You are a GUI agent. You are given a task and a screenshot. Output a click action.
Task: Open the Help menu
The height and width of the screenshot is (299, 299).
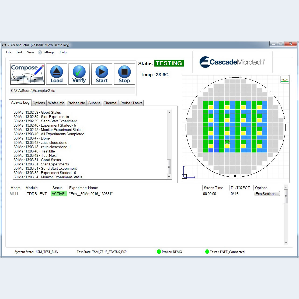click(x=63, y=52)
